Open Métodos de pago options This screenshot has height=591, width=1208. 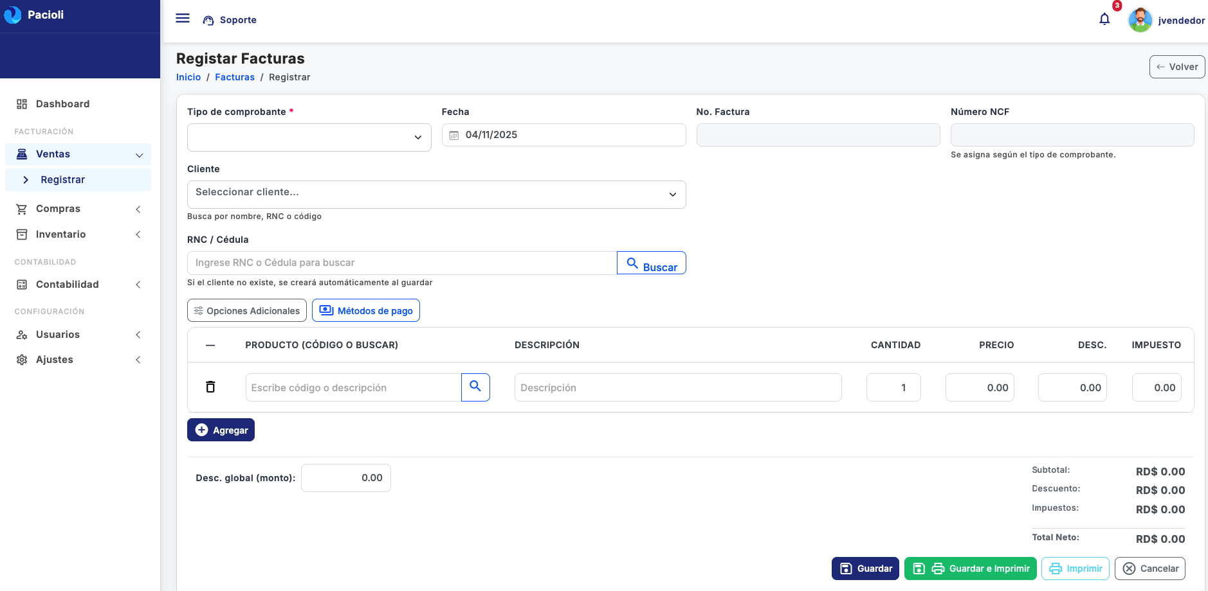coord(366,310)
